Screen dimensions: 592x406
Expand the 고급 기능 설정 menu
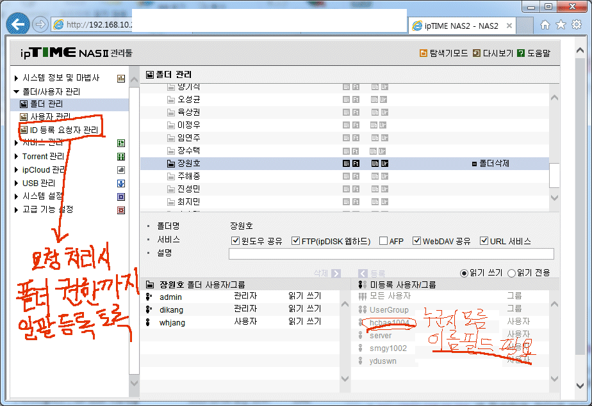[16, 210]
